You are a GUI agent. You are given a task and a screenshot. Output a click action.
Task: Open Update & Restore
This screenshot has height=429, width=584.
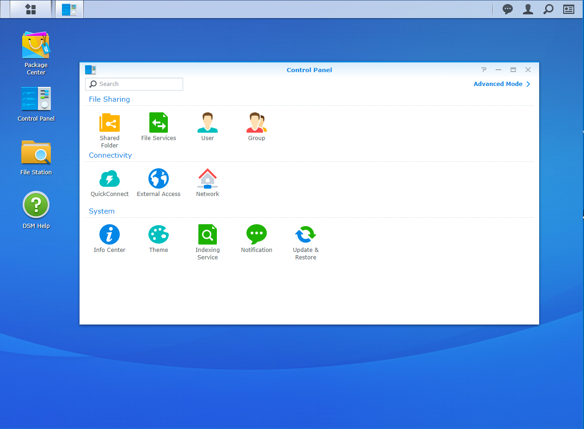click(305, 235)
